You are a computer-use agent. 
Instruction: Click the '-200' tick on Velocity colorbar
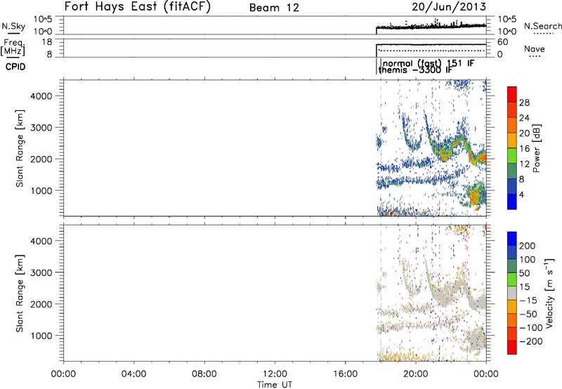[531, 341]
